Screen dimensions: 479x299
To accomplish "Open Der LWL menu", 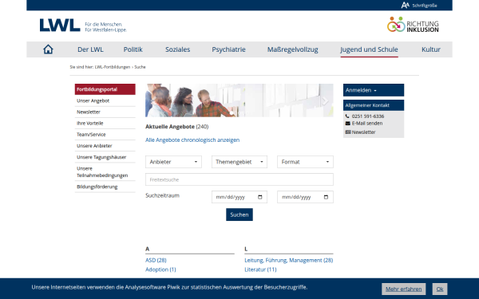I will (x=90, y=49).
